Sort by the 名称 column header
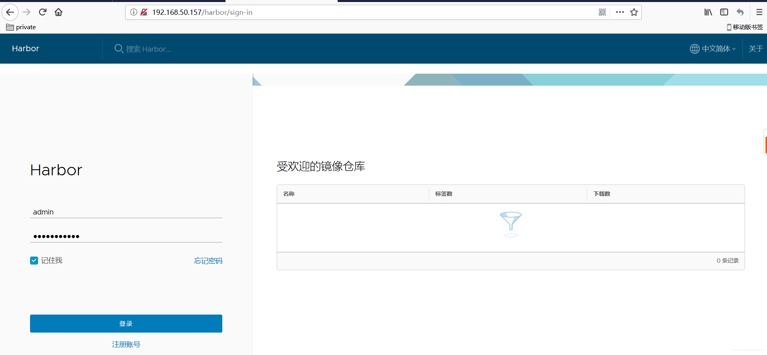Screen dimensions: 767x355 tap(289, 194)
